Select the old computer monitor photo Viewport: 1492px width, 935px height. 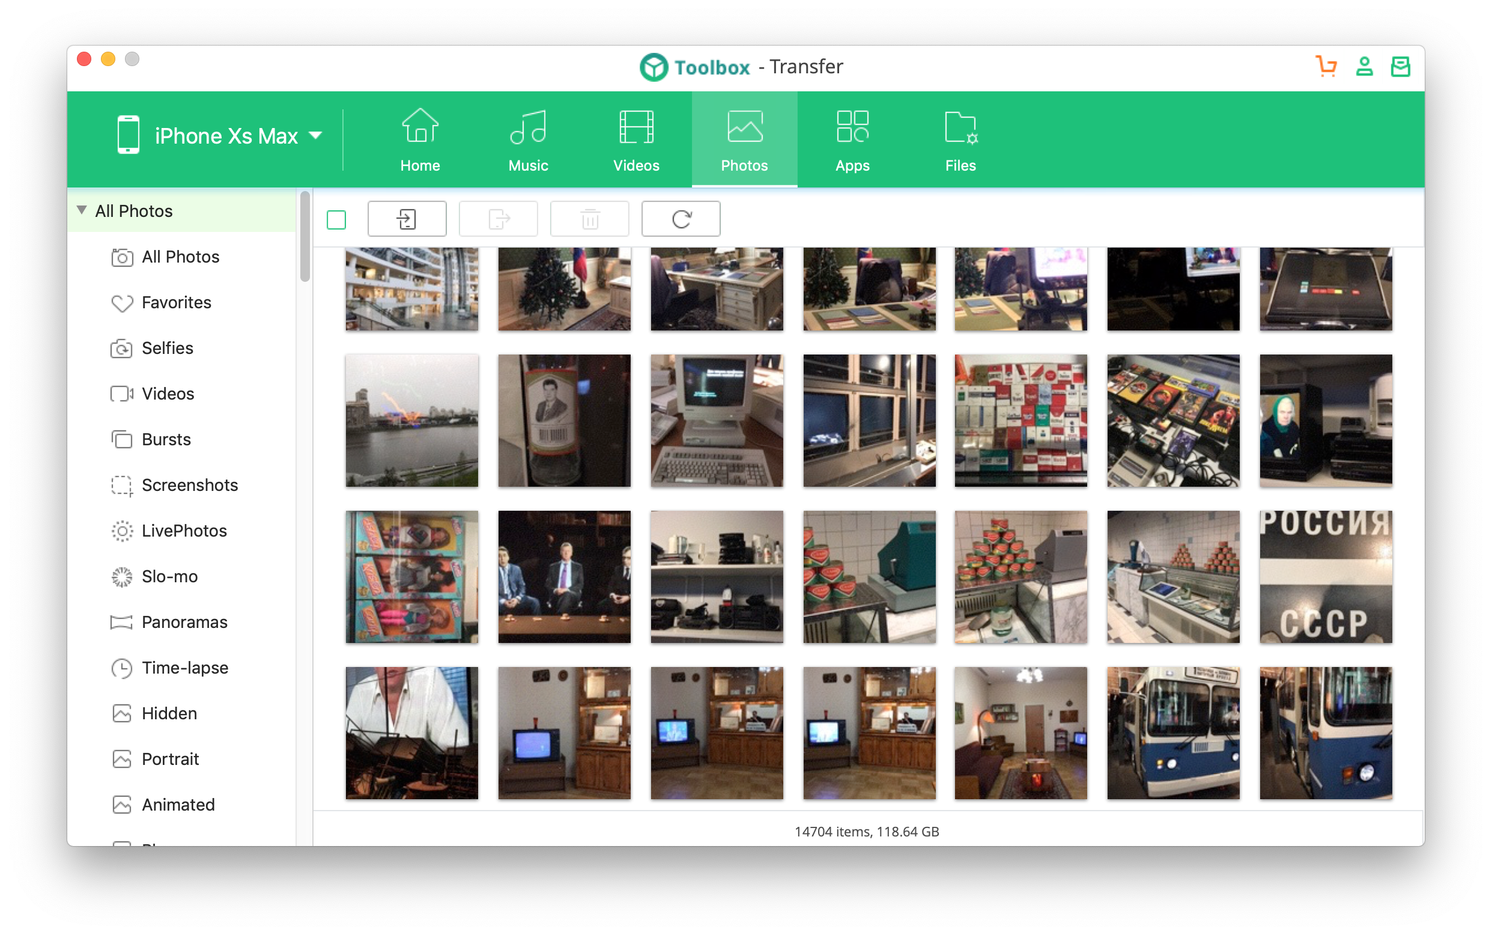(717, 421)
